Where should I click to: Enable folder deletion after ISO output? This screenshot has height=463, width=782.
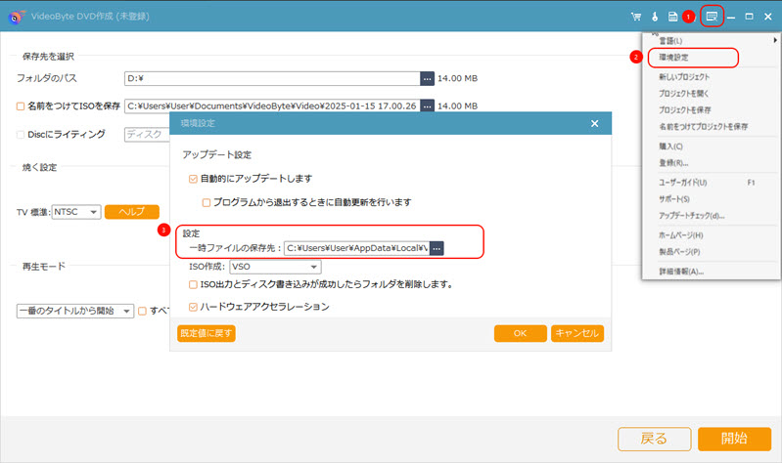pyautogui.click(x=193, y=285)
